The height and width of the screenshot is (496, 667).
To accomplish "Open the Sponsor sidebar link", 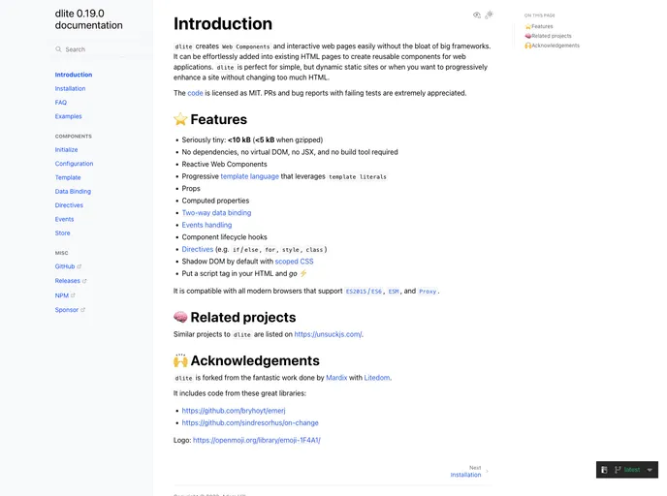I will tap(66, 310).
